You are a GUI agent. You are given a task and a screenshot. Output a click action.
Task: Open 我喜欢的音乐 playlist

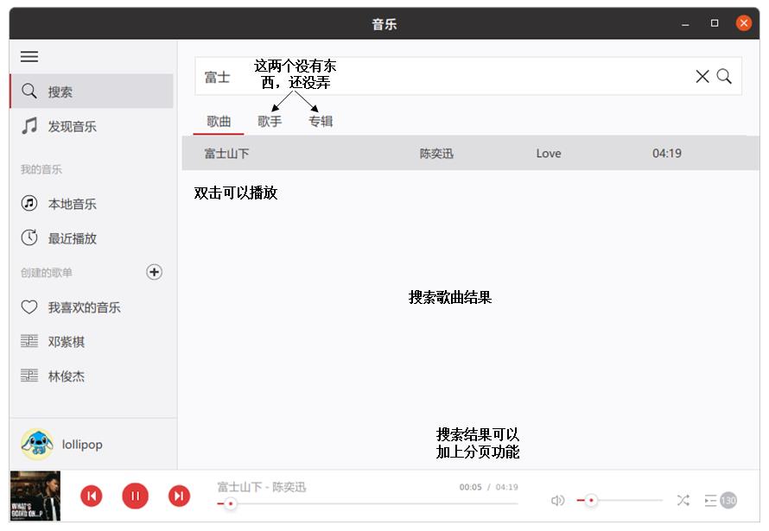[84, 307]
